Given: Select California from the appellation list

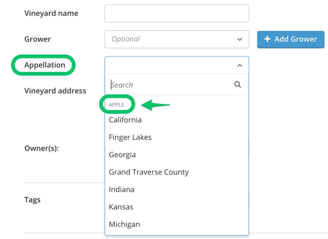Looking at the screenshot, I should click(177, 120).
